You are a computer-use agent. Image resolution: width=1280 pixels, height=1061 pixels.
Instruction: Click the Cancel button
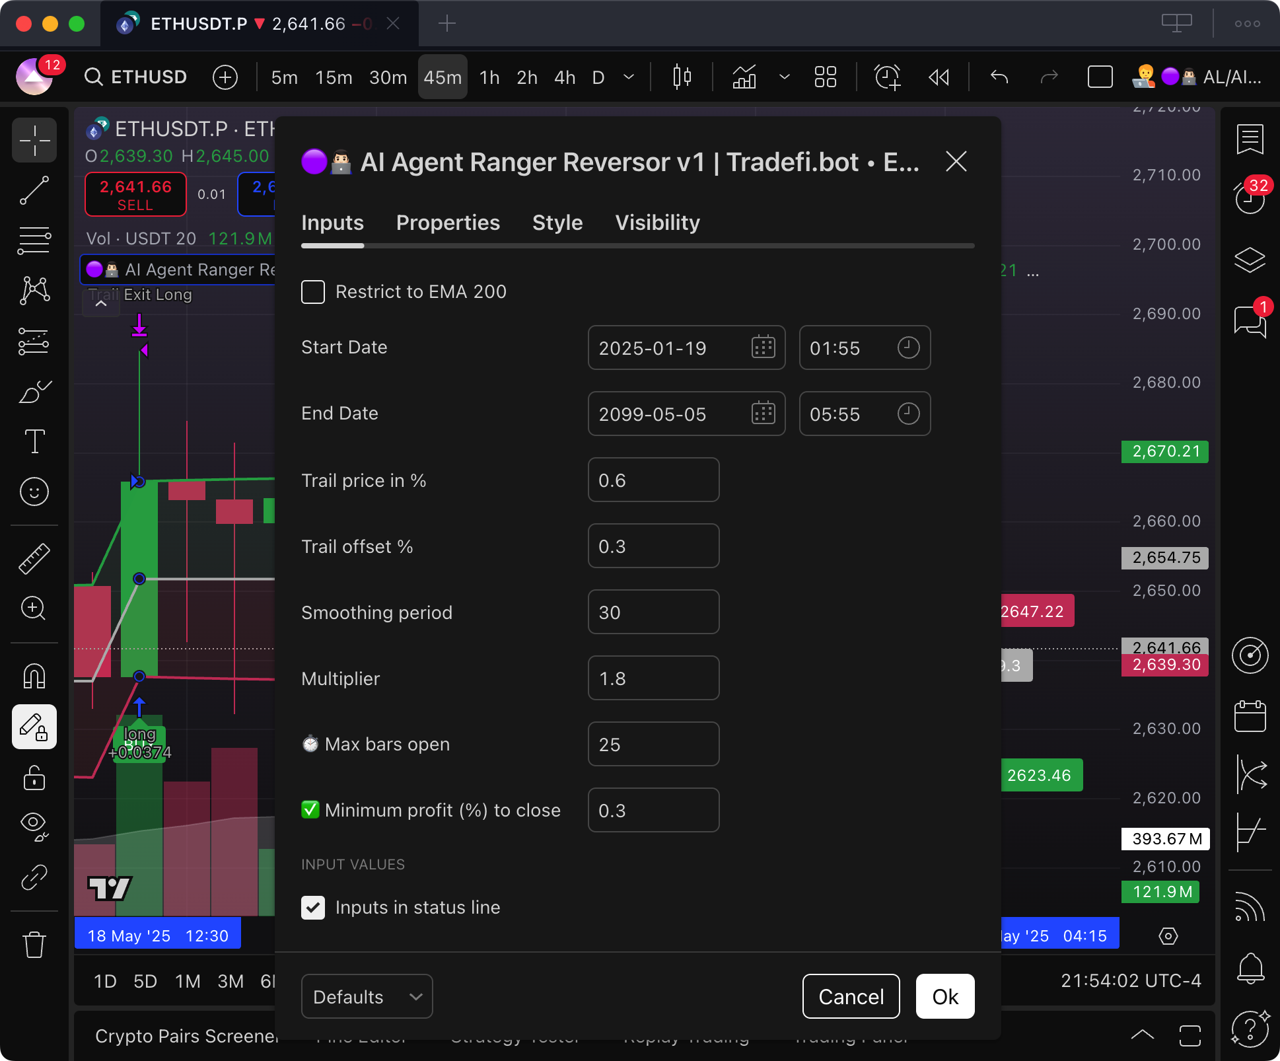851,996
